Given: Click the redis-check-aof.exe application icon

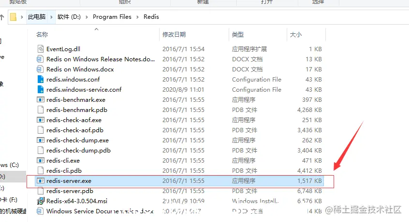Looking at the screenshot, I should [x=41, y=120].
